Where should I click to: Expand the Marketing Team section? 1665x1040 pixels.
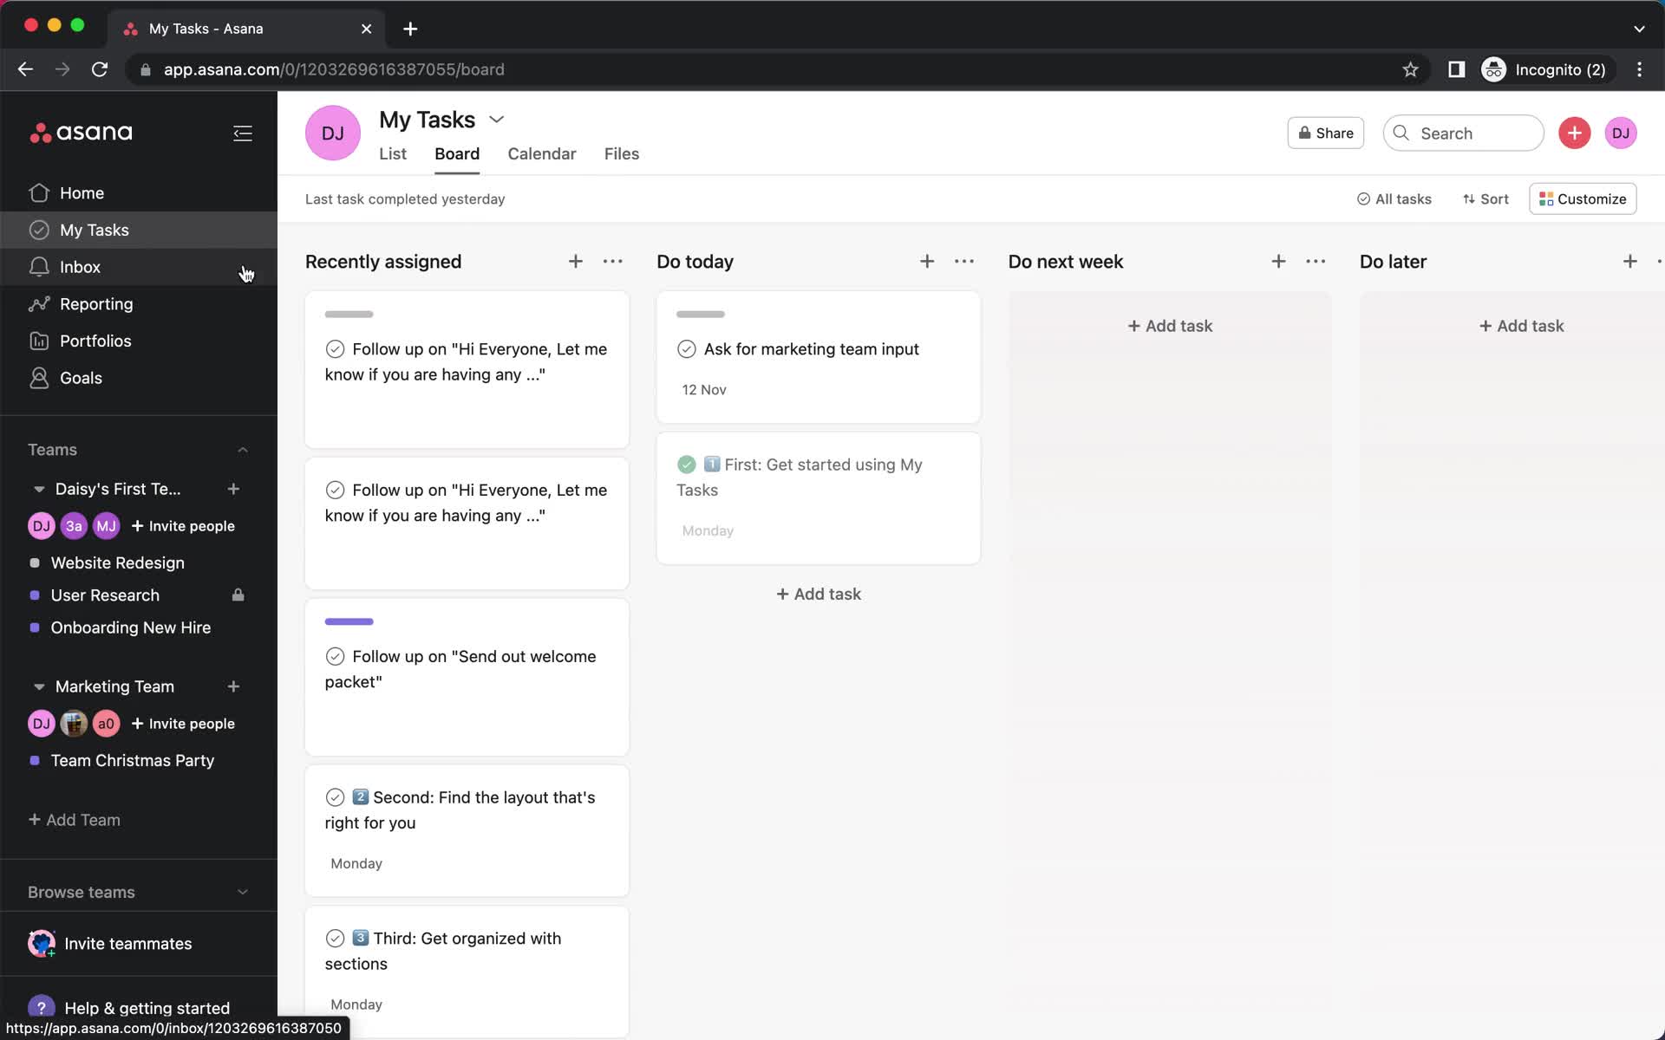[38, 686]
